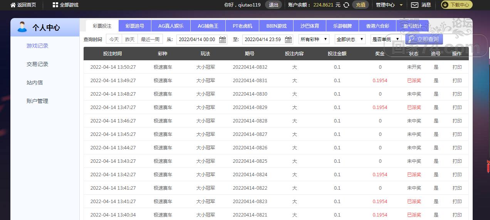Open the start date calendar icon
The width and height of the screenshot is (490, 220).
tap(223, 40)
